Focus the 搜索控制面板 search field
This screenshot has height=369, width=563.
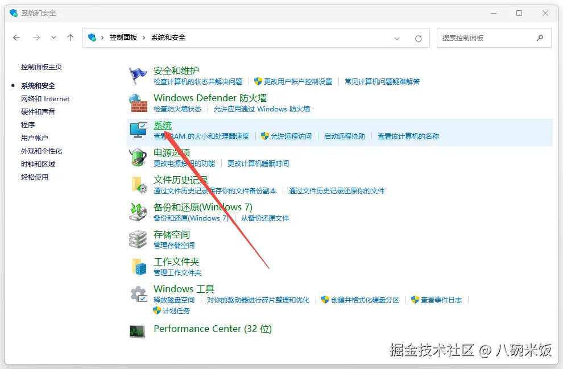[x=494, y=38]
